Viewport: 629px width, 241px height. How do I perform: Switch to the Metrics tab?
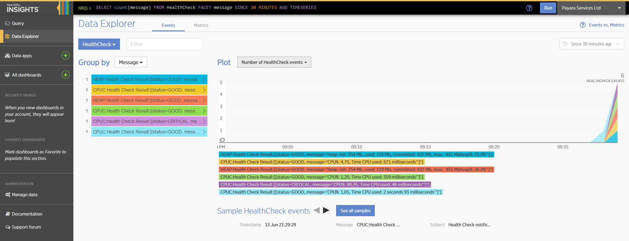[201, 25]
